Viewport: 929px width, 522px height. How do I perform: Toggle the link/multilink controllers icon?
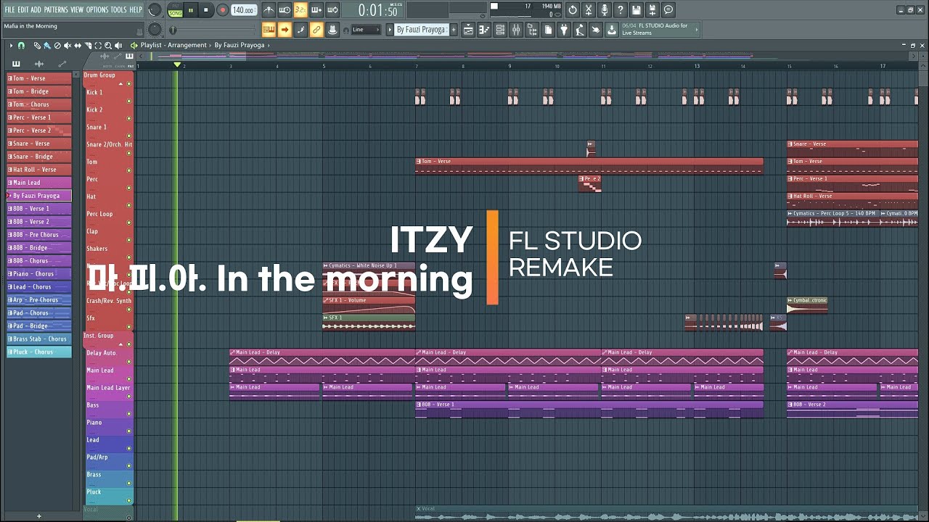[x=316, y=30]
